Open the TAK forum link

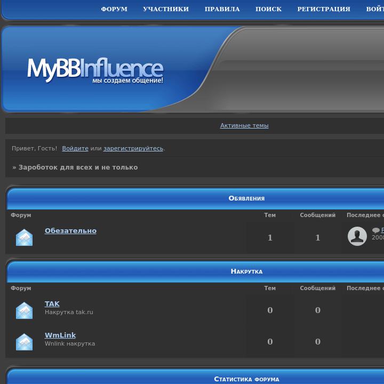(x=52, y=303)
